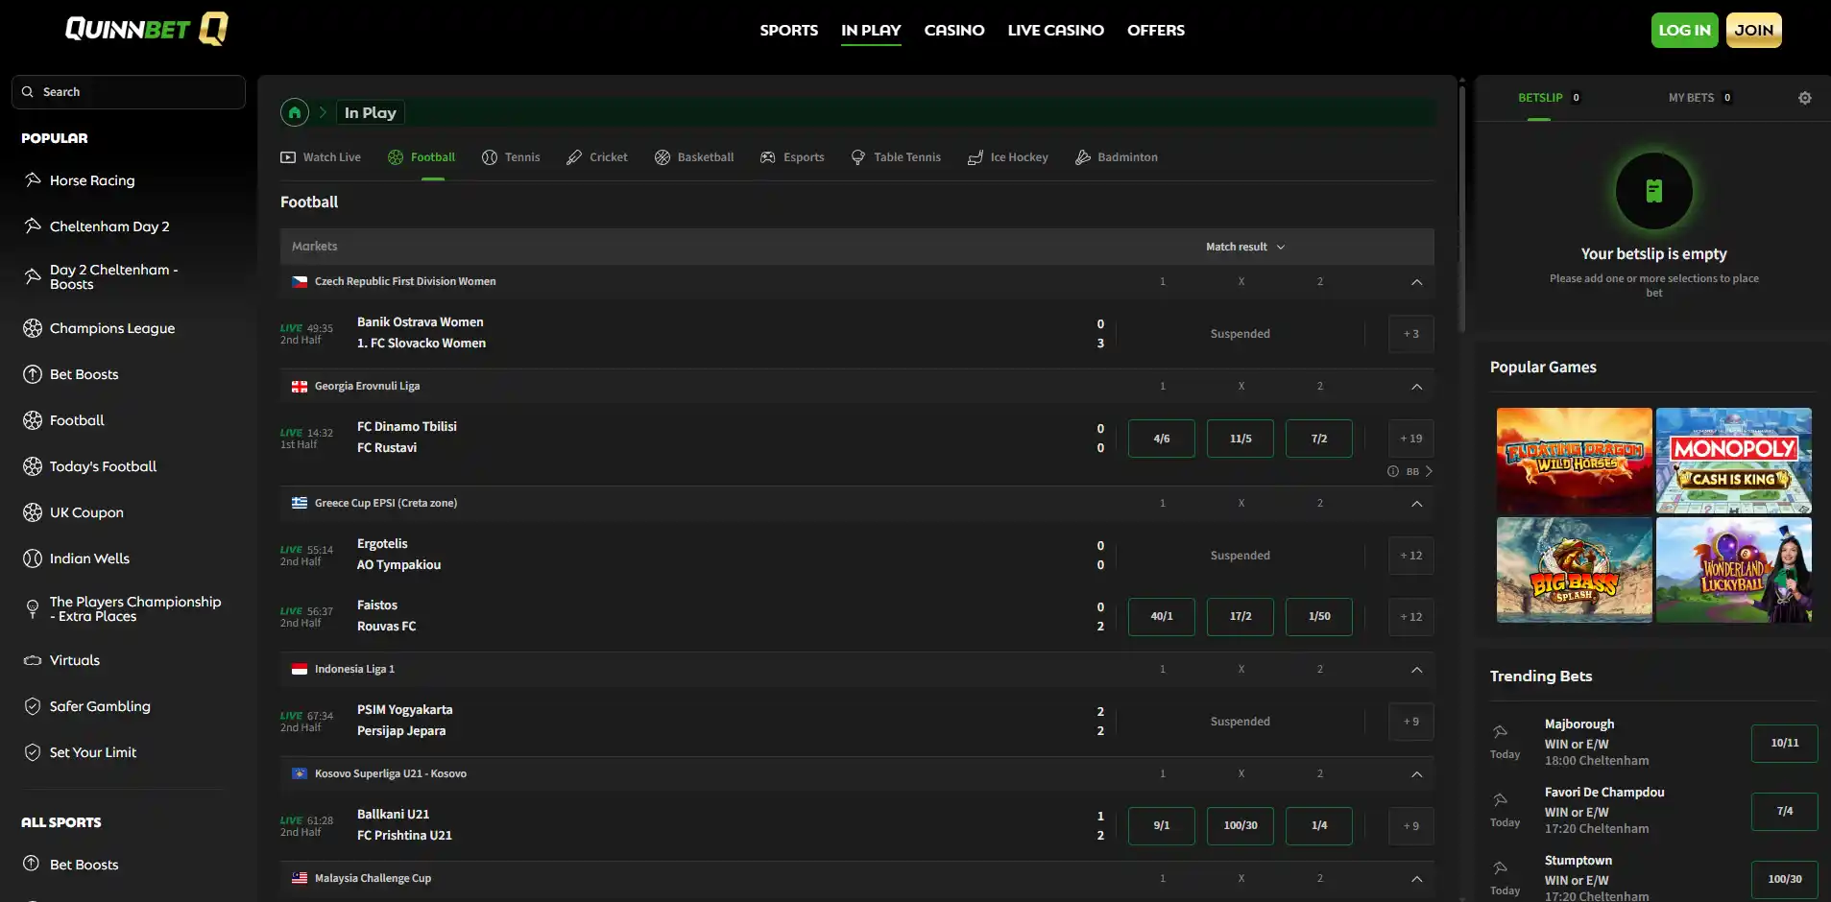
Task: Switch to the MY BETS tab
Action: point(1699,98)
